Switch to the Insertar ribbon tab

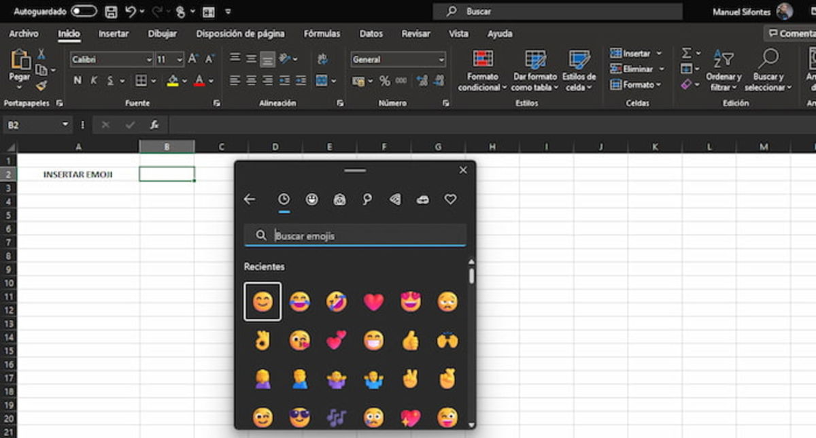(114, 33)
